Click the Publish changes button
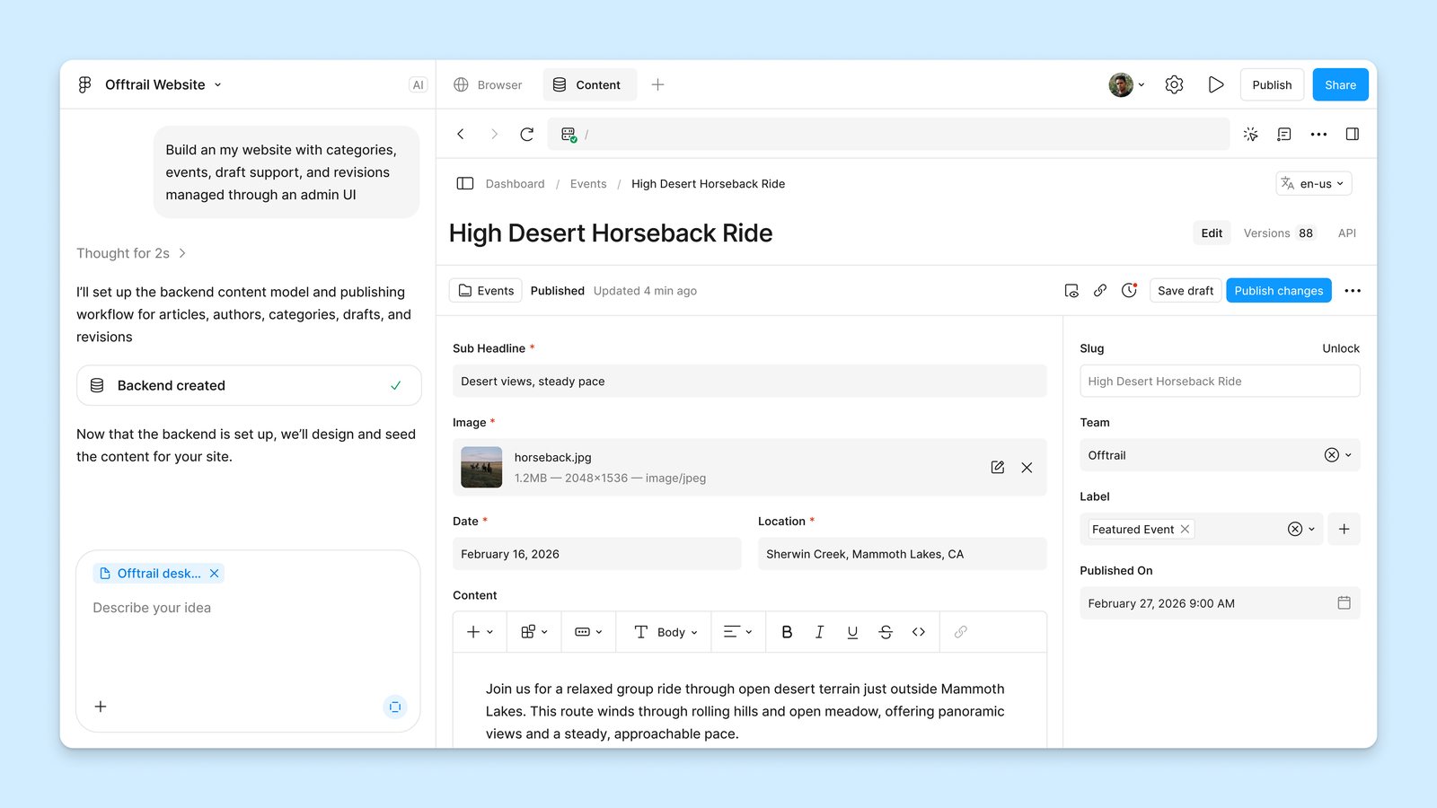Image resolution: width=1437 pixels, height=808 pixels. (x=1279, y=291)
